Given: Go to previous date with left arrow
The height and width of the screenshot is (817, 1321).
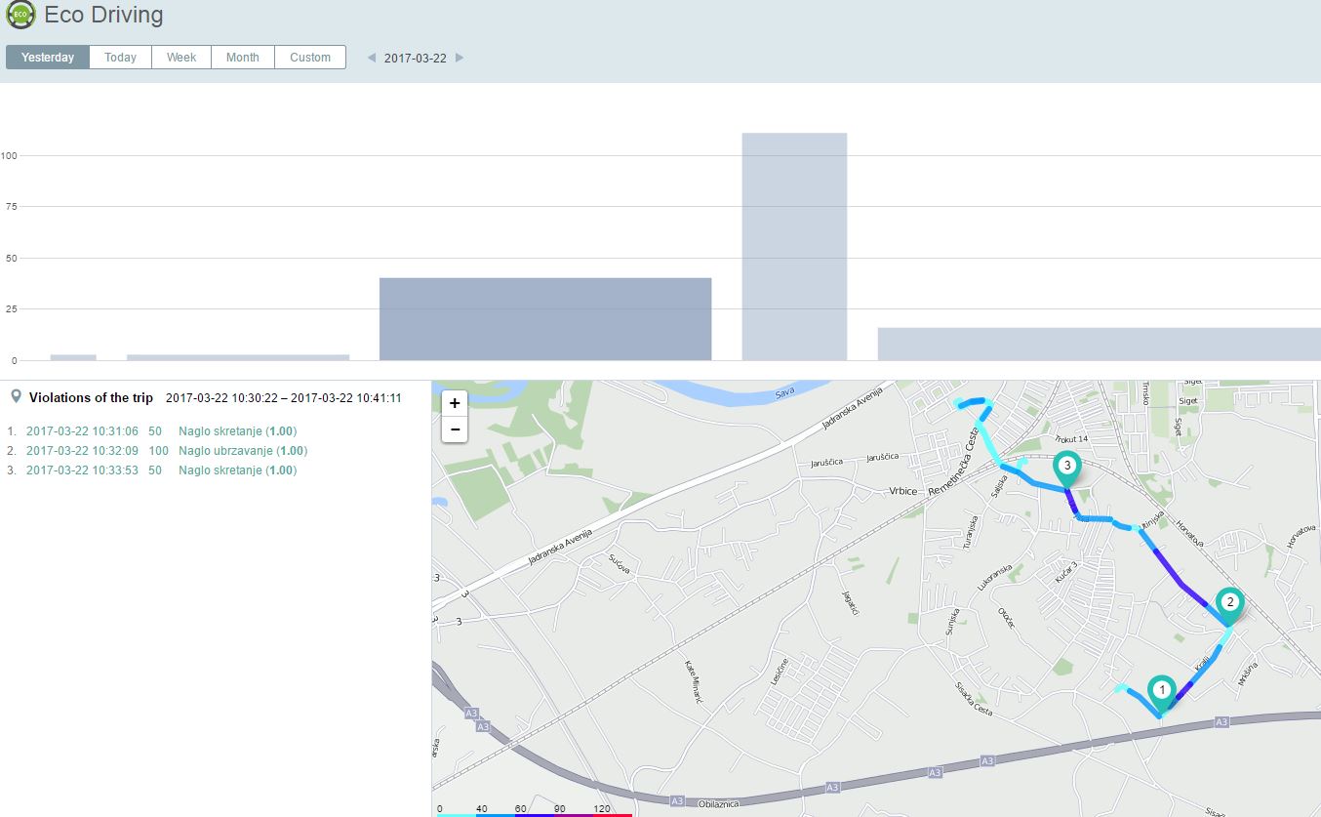Looking at the screenshot, I should pos(371,58).
